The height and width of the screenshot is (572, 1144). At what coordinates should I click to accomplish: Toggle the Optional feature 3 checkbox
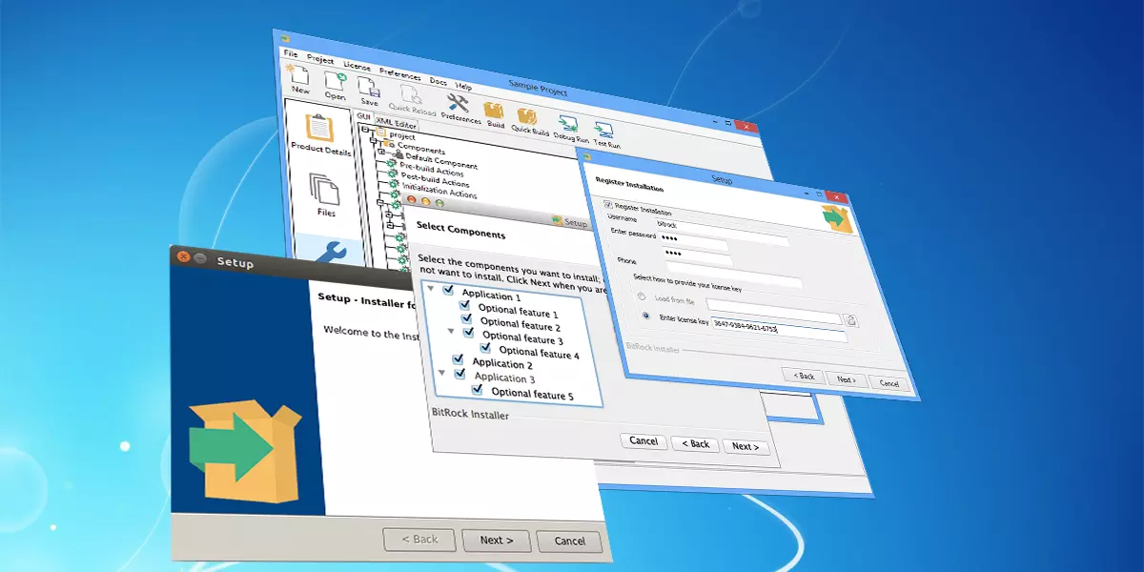[x=469, y=334]
